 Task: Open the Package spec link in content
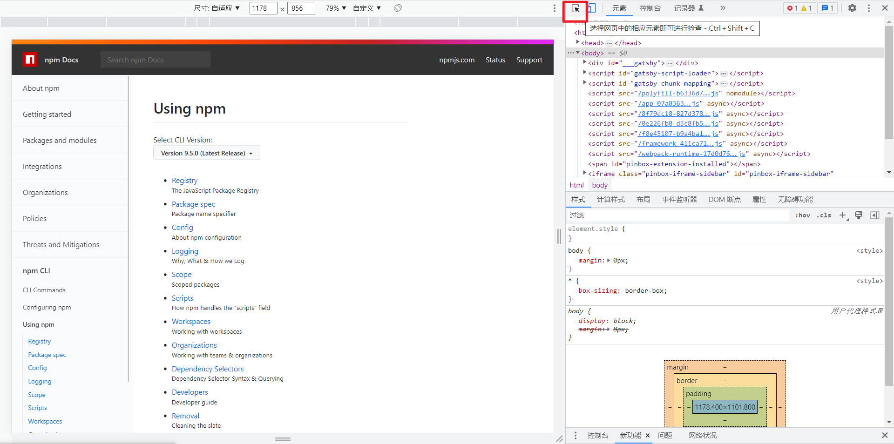[x=193, y=204]
